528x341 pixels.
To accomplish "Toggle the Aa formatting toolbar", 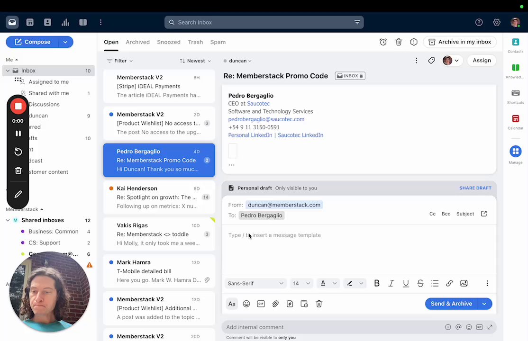I will tap(232, 304).
